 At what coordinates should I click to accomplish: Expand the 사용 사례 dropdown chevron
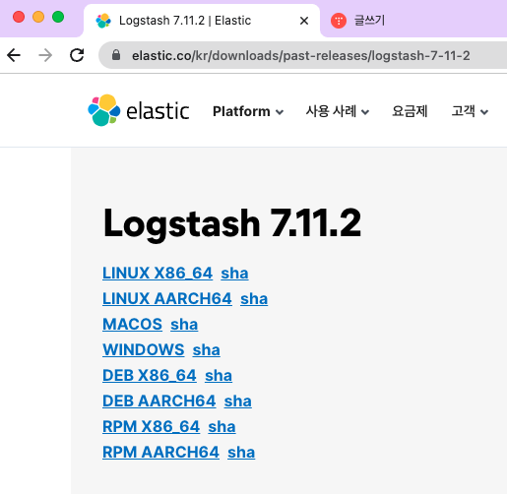pyautogui.click(x=365, y=112)
